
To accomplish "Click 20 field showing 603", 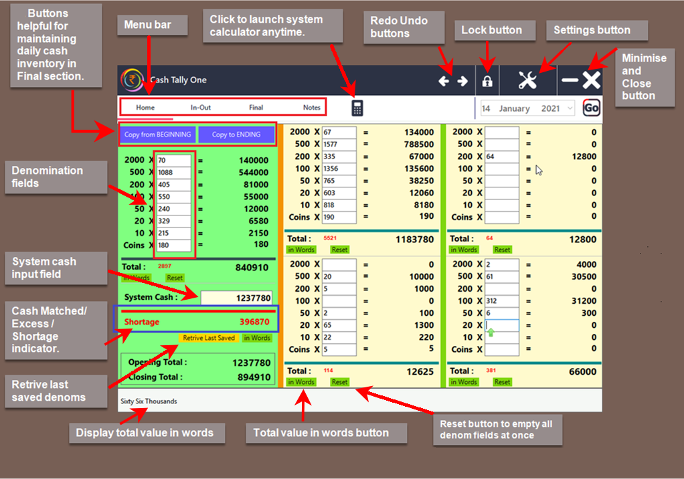I will (339, 193).
